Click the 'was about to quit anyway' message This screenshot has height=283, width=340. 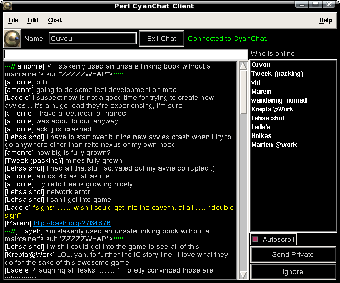click(x=77, y=121)
